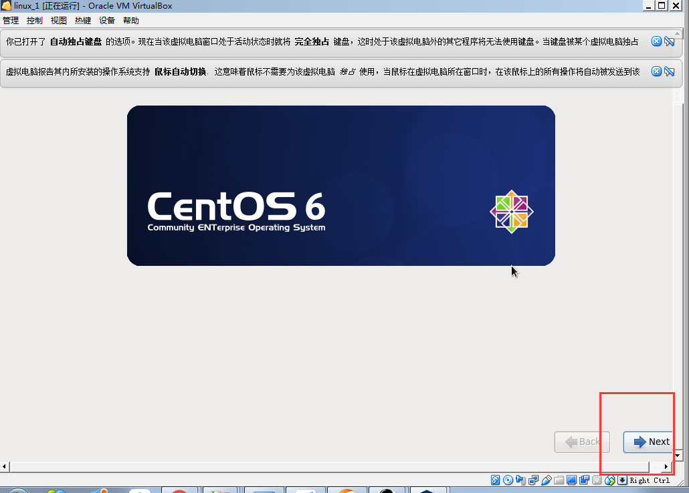The width and height of the screenshot is (689, 493).
Task: Open the 设备 menu
Action: (x=107, y=21)
